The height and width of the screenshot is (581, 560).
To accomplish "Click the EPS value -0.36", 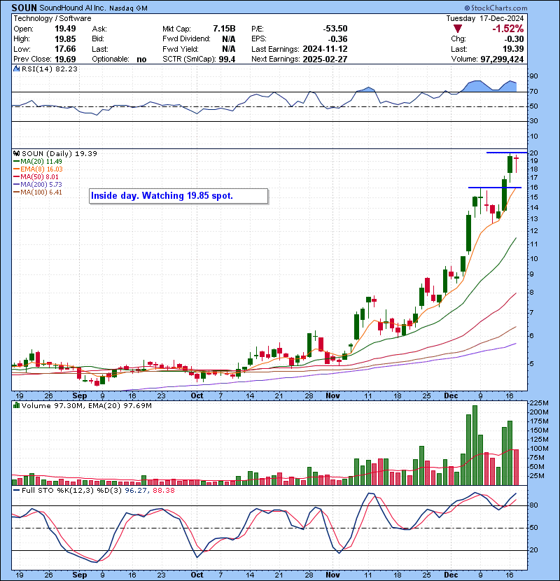I will point(337,39).
